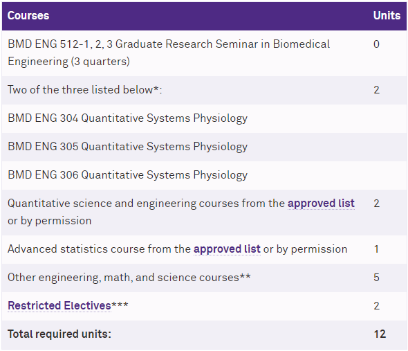Open the approved list link for quantitative courses
408x351 pixels.
click(x=321, y=204)
